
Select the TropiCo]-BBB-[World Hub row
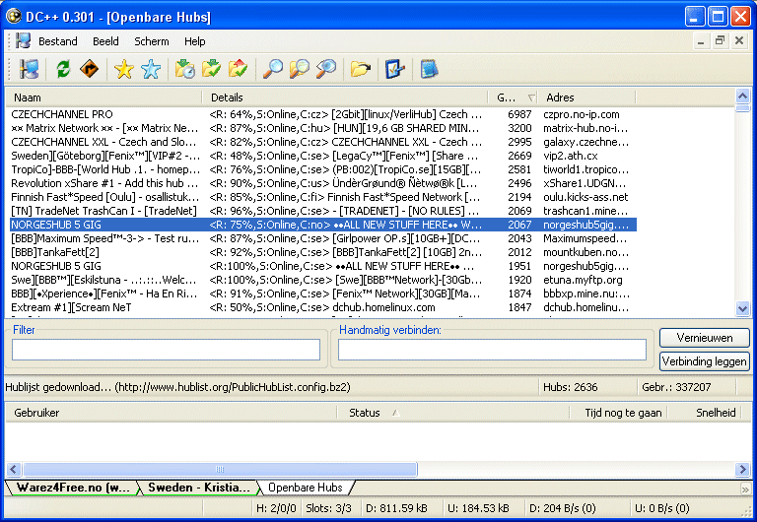click(322, 169)
